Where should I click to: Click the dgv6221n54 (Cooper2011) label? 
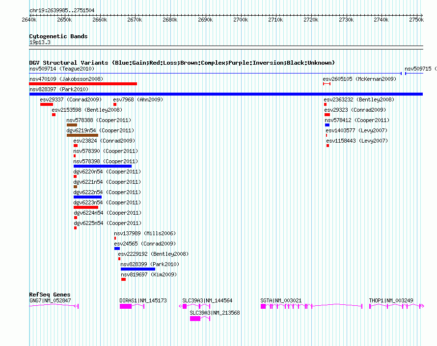point(108,182)
